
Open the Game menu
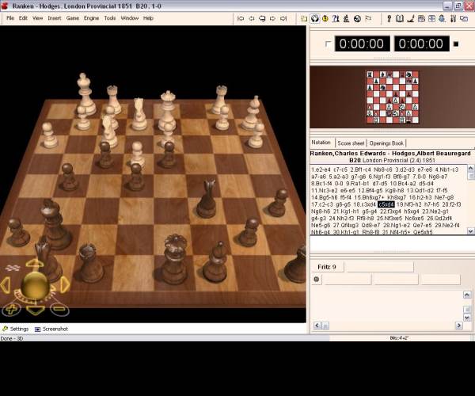[73, 18]
